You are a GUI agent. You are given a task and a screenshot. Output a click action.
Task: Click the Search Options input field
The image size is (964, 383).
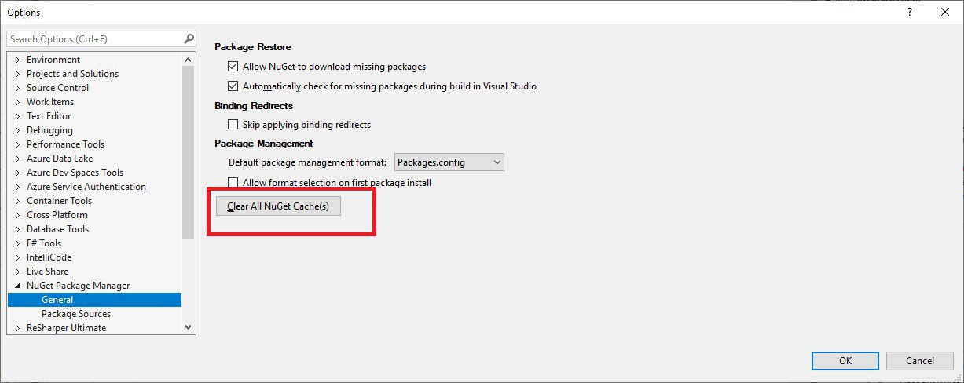coord(94,38)
